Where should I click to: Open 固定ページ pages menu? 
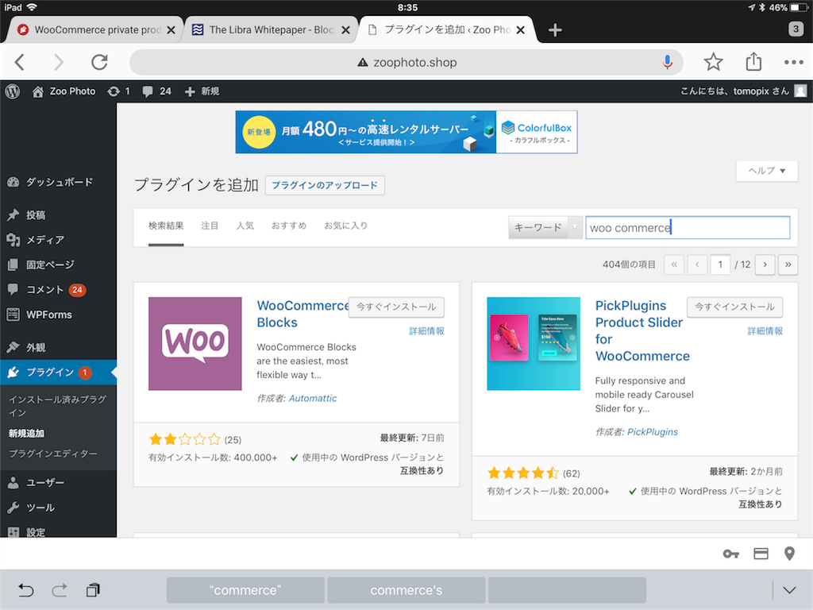click(x=58, y=264)
